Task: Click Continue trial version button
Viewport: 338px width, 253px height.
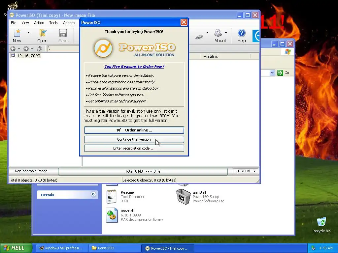Action: (x=134, y=139)
